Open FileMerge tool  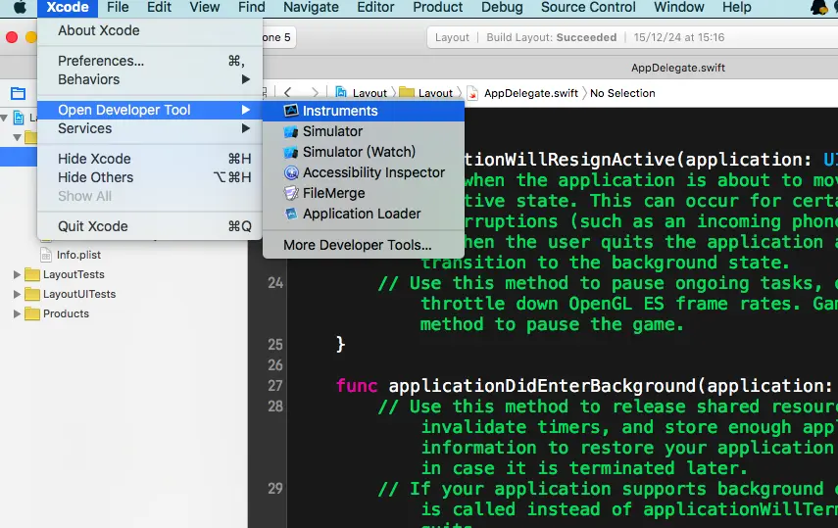tap(364, 193)
